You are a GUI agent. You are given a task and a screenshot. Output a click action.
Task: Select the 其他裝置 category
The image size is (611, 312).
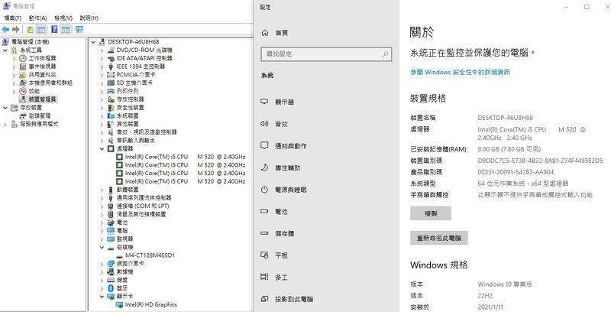click(128, 124)
